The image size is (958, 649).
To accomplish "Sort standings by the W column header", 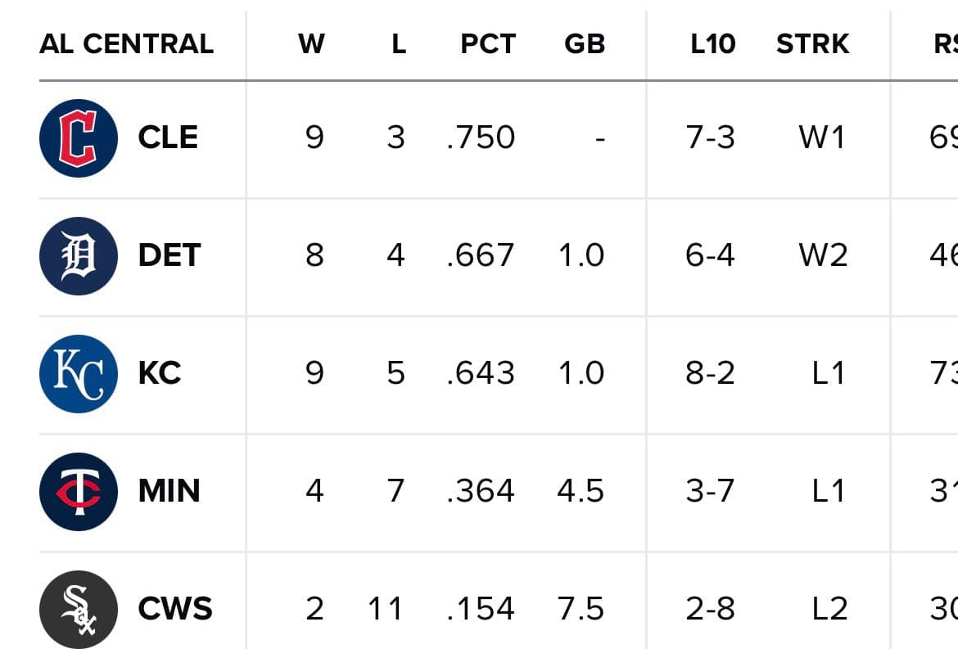I will (311, 43).
